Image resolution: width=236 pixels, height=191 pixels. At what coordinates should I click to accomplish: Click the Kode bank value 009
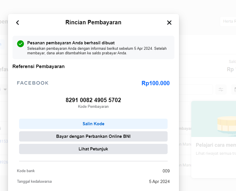click(x=166, y=171)
